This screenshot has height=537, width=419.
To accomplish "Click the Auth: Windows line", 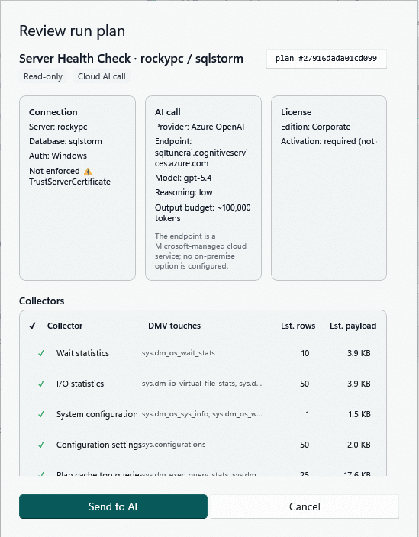I will (58, 156).
